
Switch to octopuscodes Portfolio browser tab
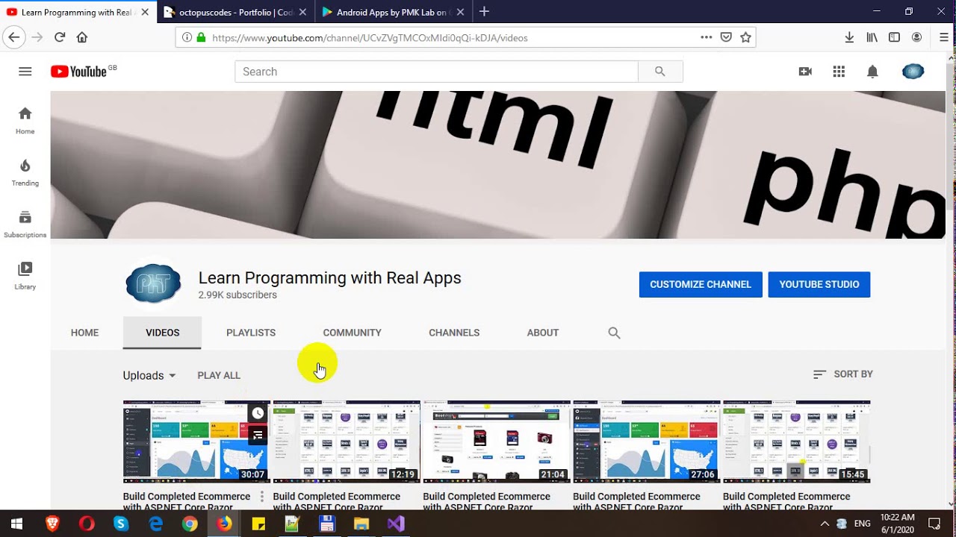tap(235, 12)
